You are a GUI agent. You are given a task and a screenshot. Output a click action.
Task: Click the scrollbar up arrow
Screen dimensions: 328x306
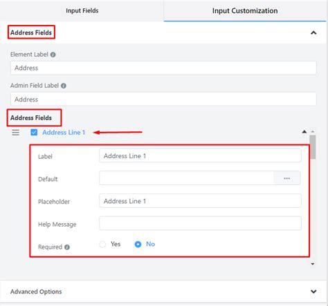point(313,131)
